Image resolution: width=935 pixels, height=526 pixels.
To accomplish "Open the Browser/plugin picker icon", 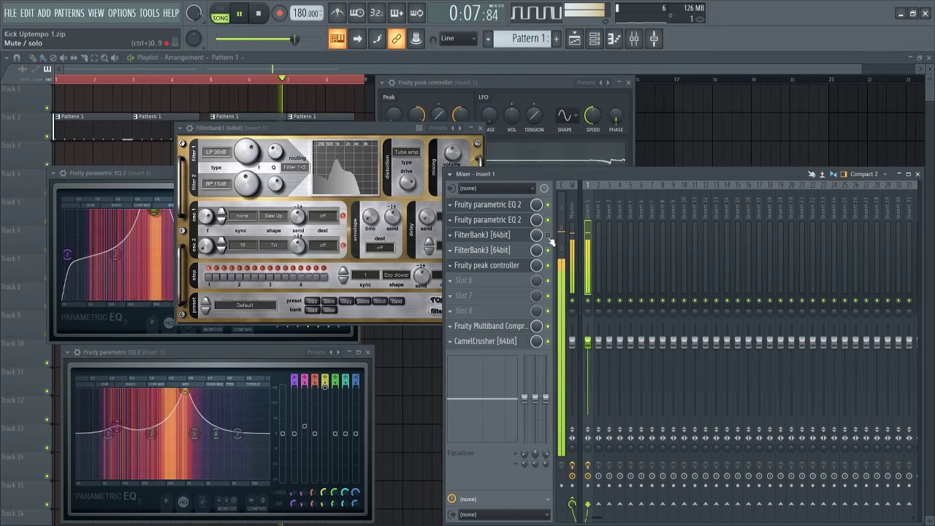I will tap(654, 39).
